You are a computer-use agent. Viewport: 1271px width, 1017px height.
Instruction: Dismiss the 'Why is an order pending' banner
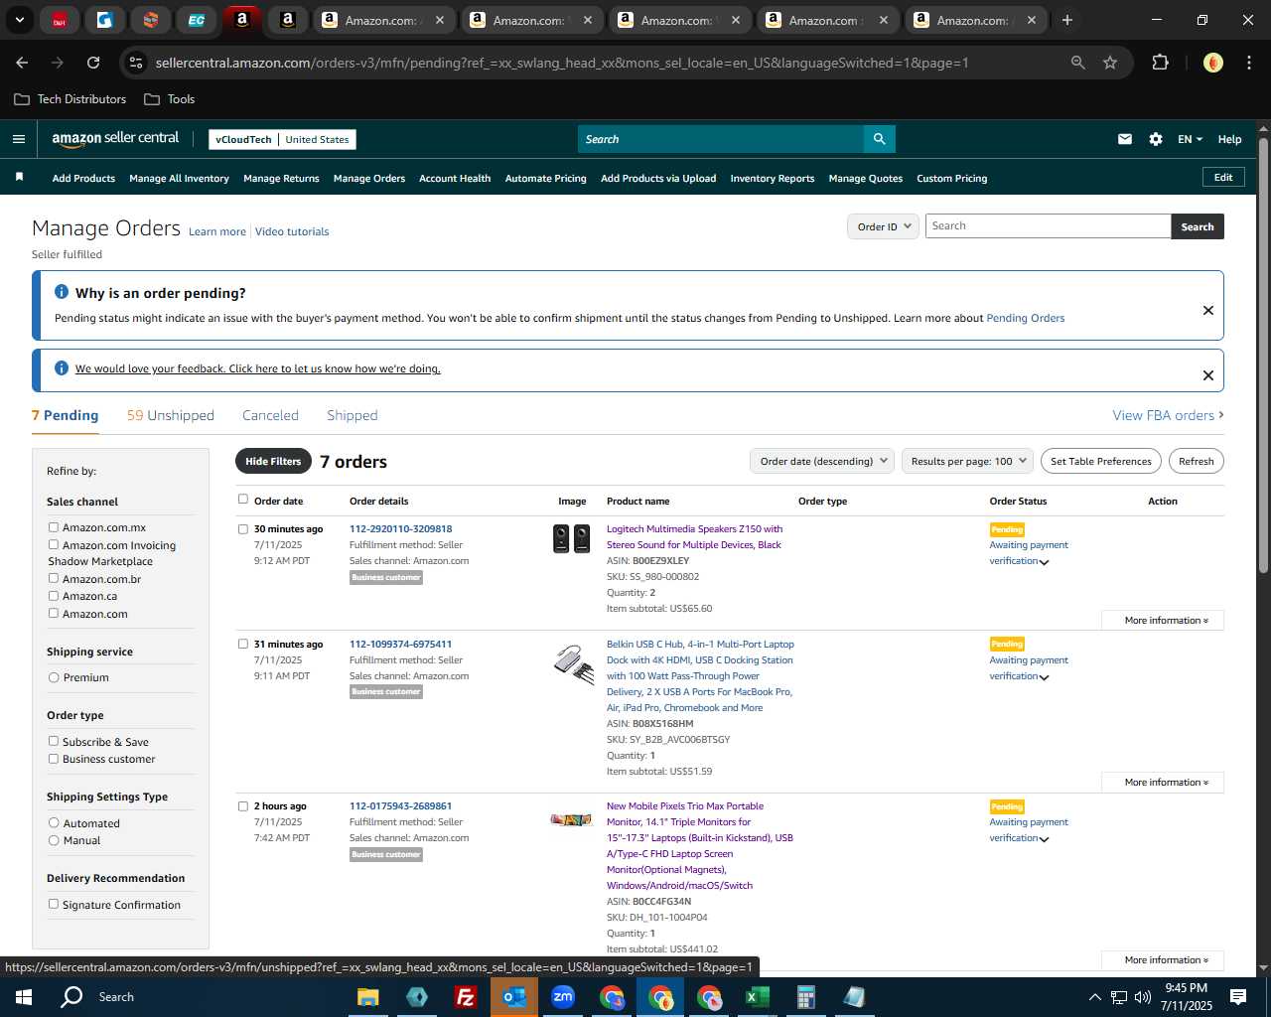pos(1208,310)
